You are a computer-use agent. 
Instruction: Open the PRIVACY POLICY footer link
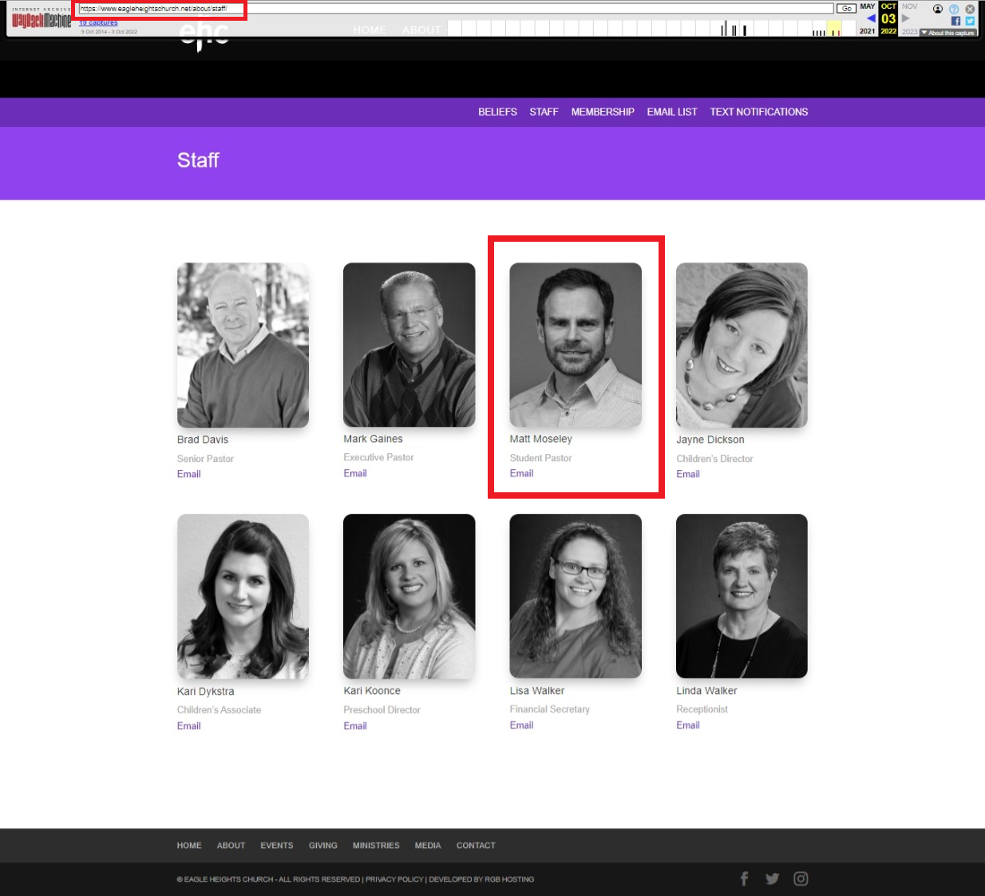point(394,879)
